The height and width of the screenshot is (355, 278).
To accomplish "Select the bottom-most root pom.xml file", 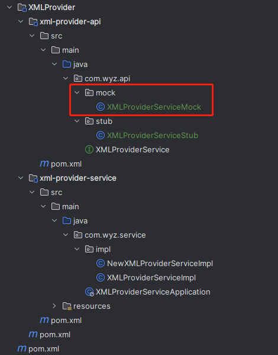I will click(44, 349).
